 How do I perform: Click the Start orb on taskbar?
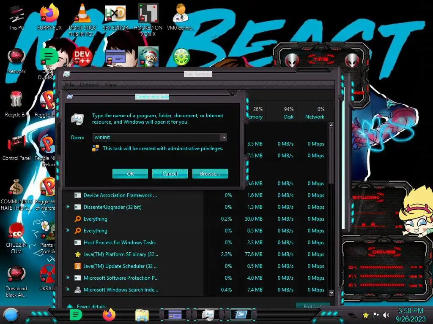pyautogui.click(x=11, y=315)
